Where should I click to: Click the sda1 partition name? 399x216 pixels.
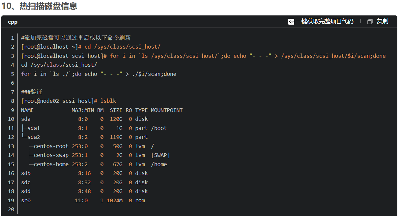click(34, 128)
